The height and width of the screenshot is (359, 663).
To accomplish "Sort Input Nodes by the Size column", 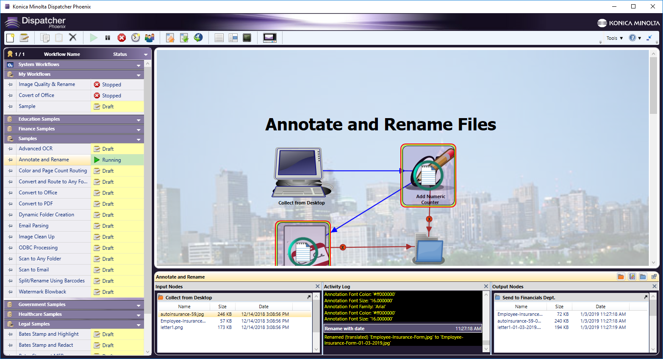I will click(222, 307).
